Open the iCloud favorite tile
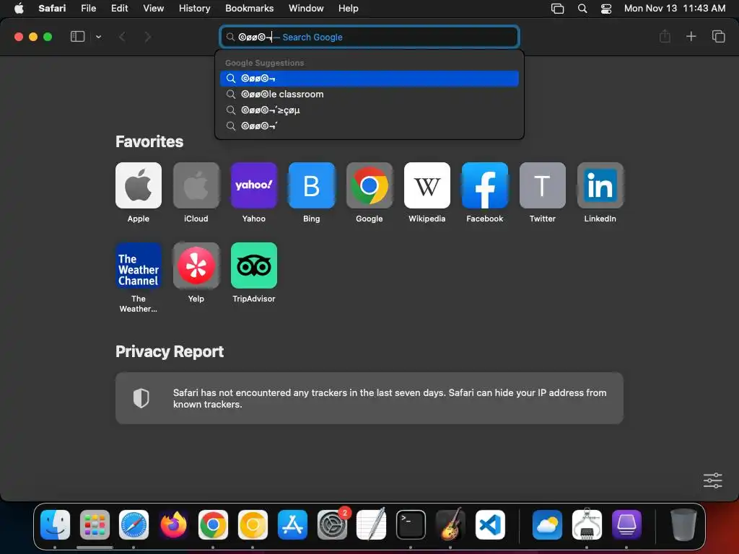This screenshot has height=554, width=739. (196, 185)
